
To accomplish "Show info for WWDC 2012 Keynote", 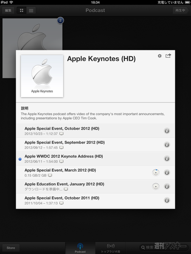I will click(167, 159).
